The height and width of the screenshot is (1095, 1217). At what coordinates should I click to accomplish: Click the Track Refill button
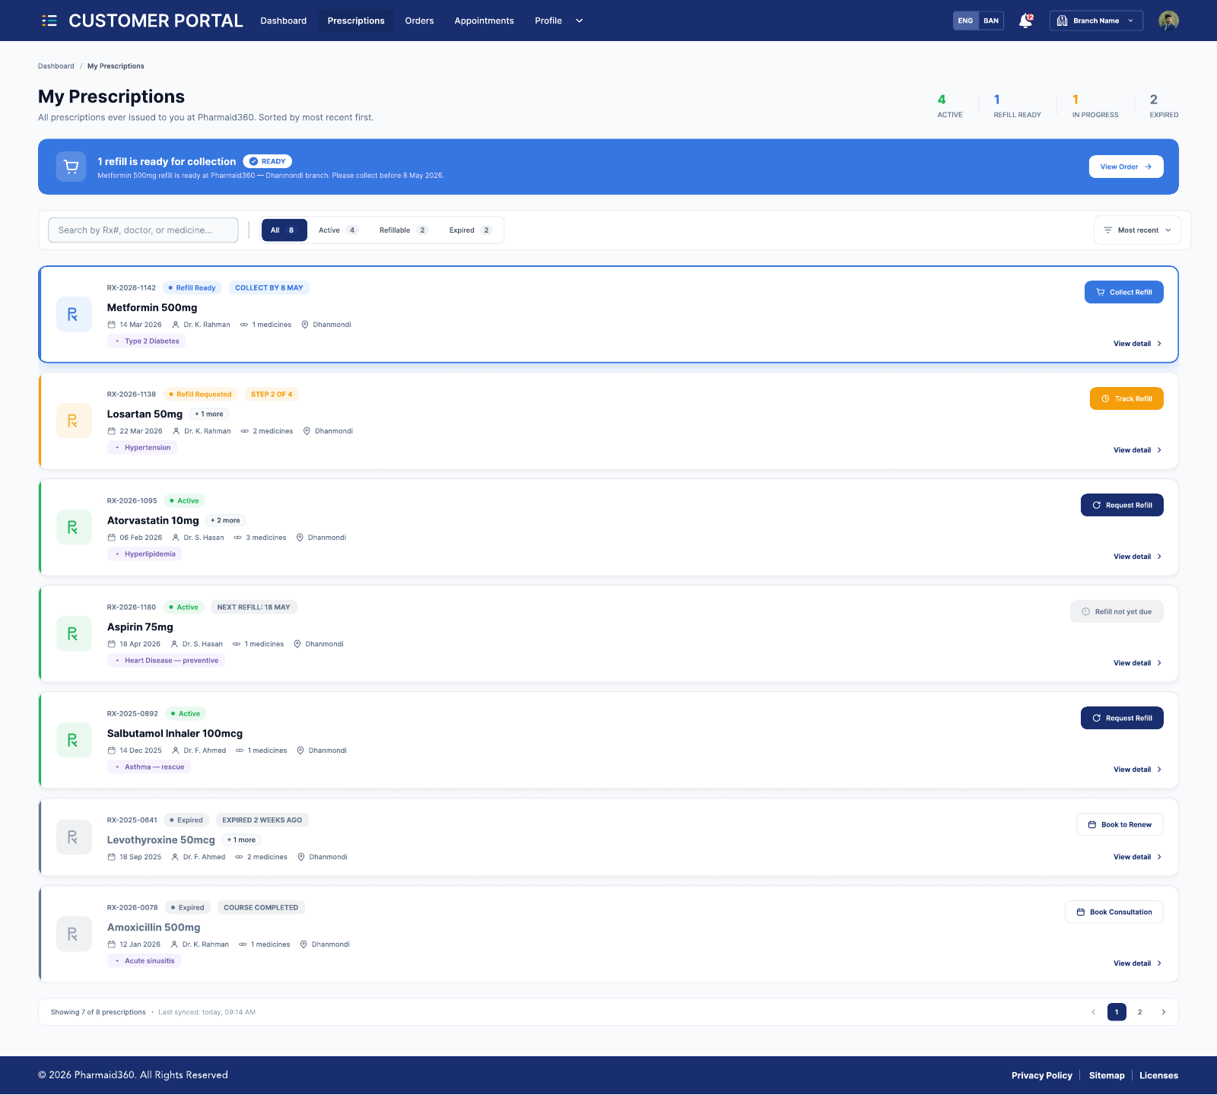1126,398
